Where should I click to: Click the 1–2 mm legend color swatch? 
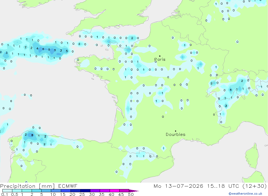(x=27, y=191)
